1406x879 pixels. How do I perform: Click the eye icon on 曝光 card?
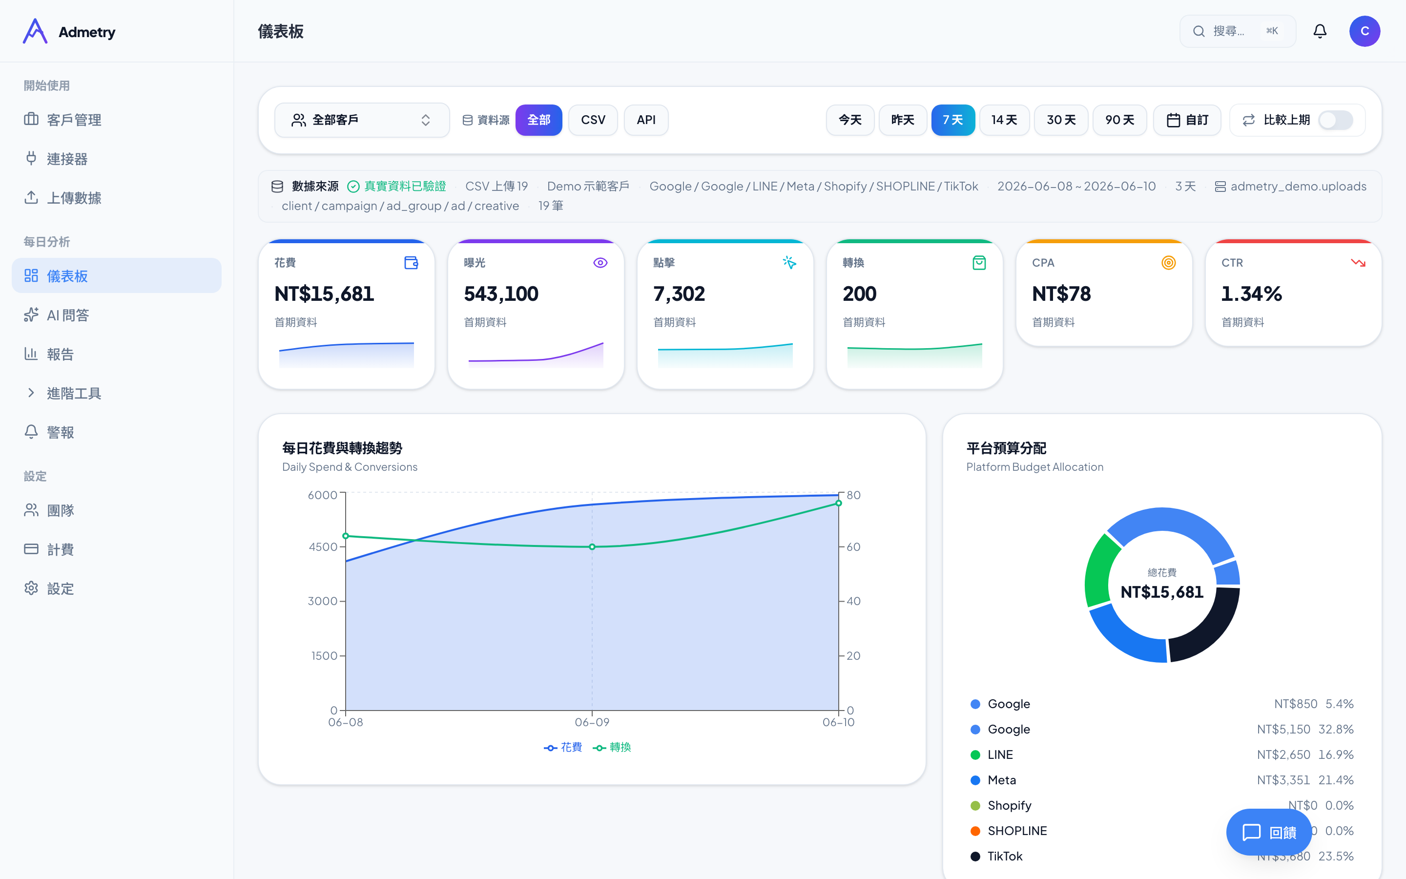600,263
